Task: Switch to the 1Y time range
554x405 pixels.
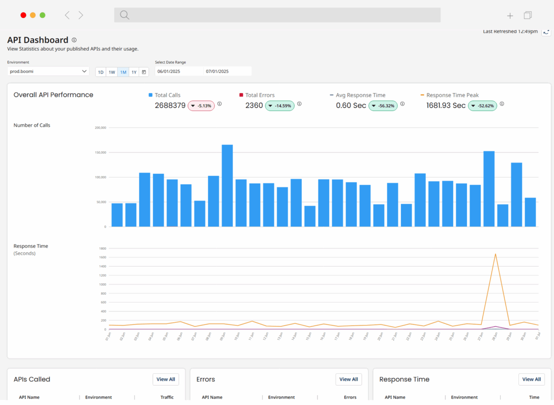Action: coord(133,72)
